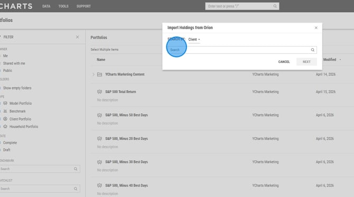Focus the top global search box
Image resolution: width=354 pixels, height=197 pixels.
pyautogui.click(x=242, y=6)
